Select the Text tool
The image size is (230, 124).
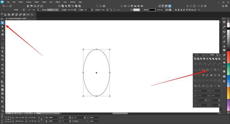[3, 52]
